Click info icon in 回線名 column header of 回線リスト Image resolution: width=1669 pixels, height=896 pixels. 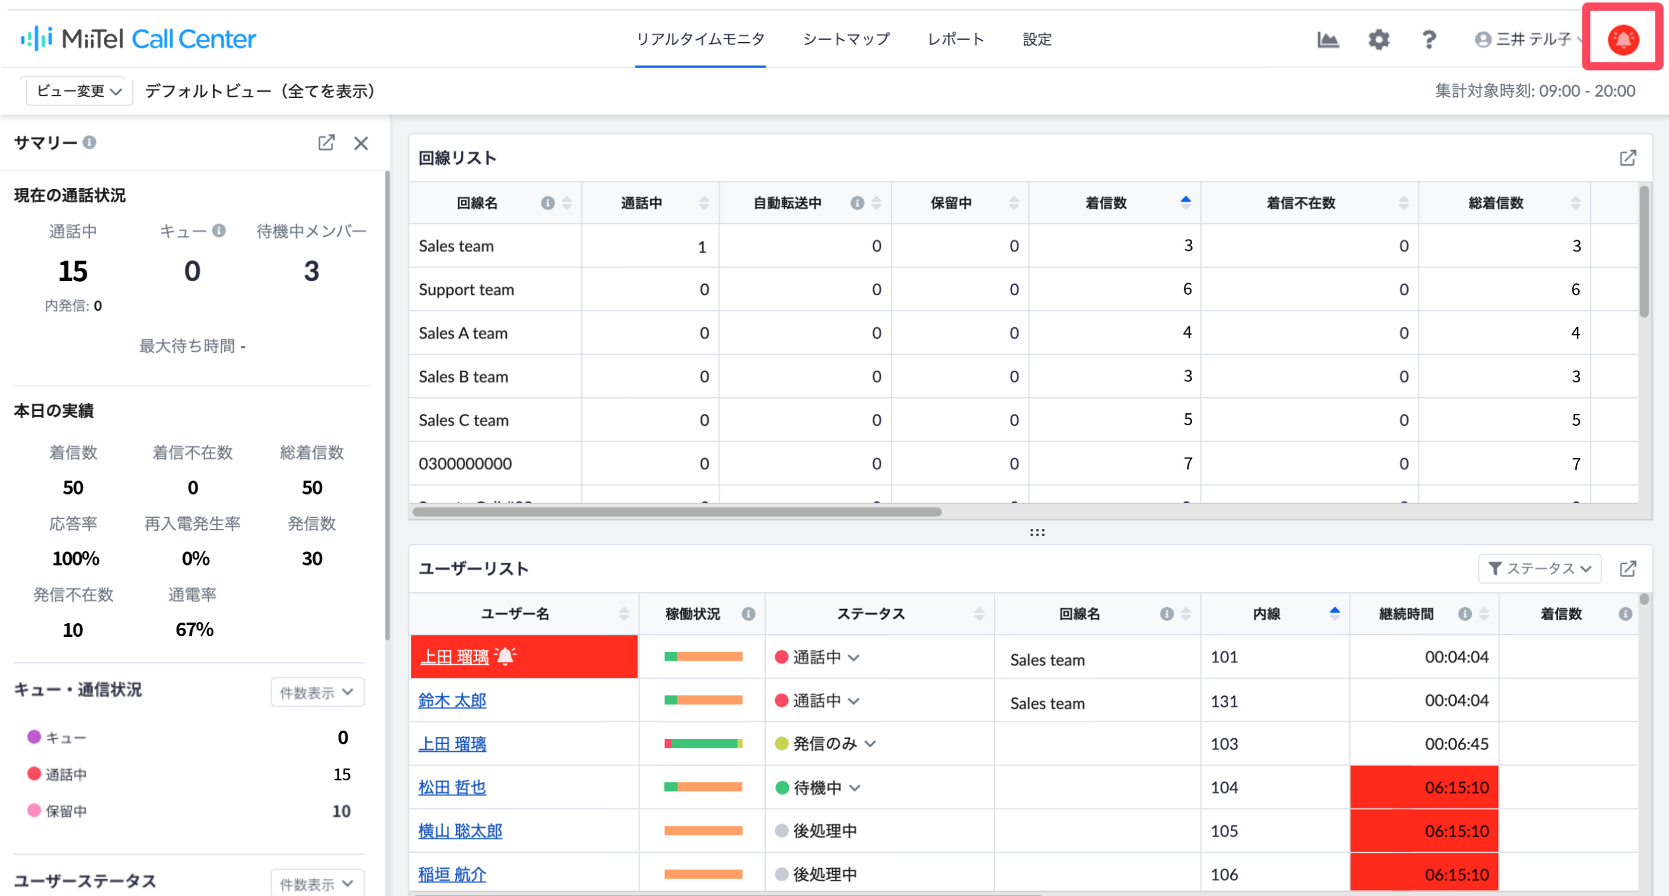click(x=548, y=203)
